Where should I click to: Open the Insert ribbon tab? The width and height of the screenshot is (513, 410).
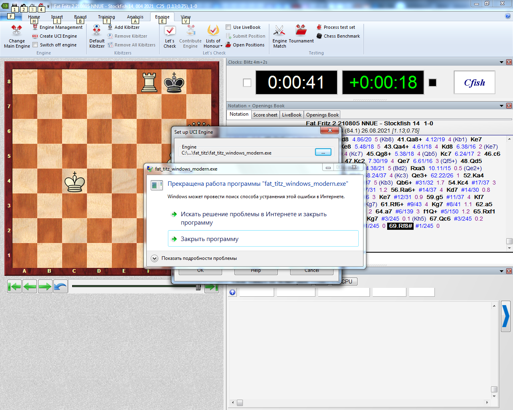tap(57, 17)
